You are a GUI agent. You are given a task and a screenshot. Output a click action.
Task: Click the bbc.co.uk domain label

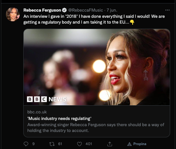coord(37,112)
